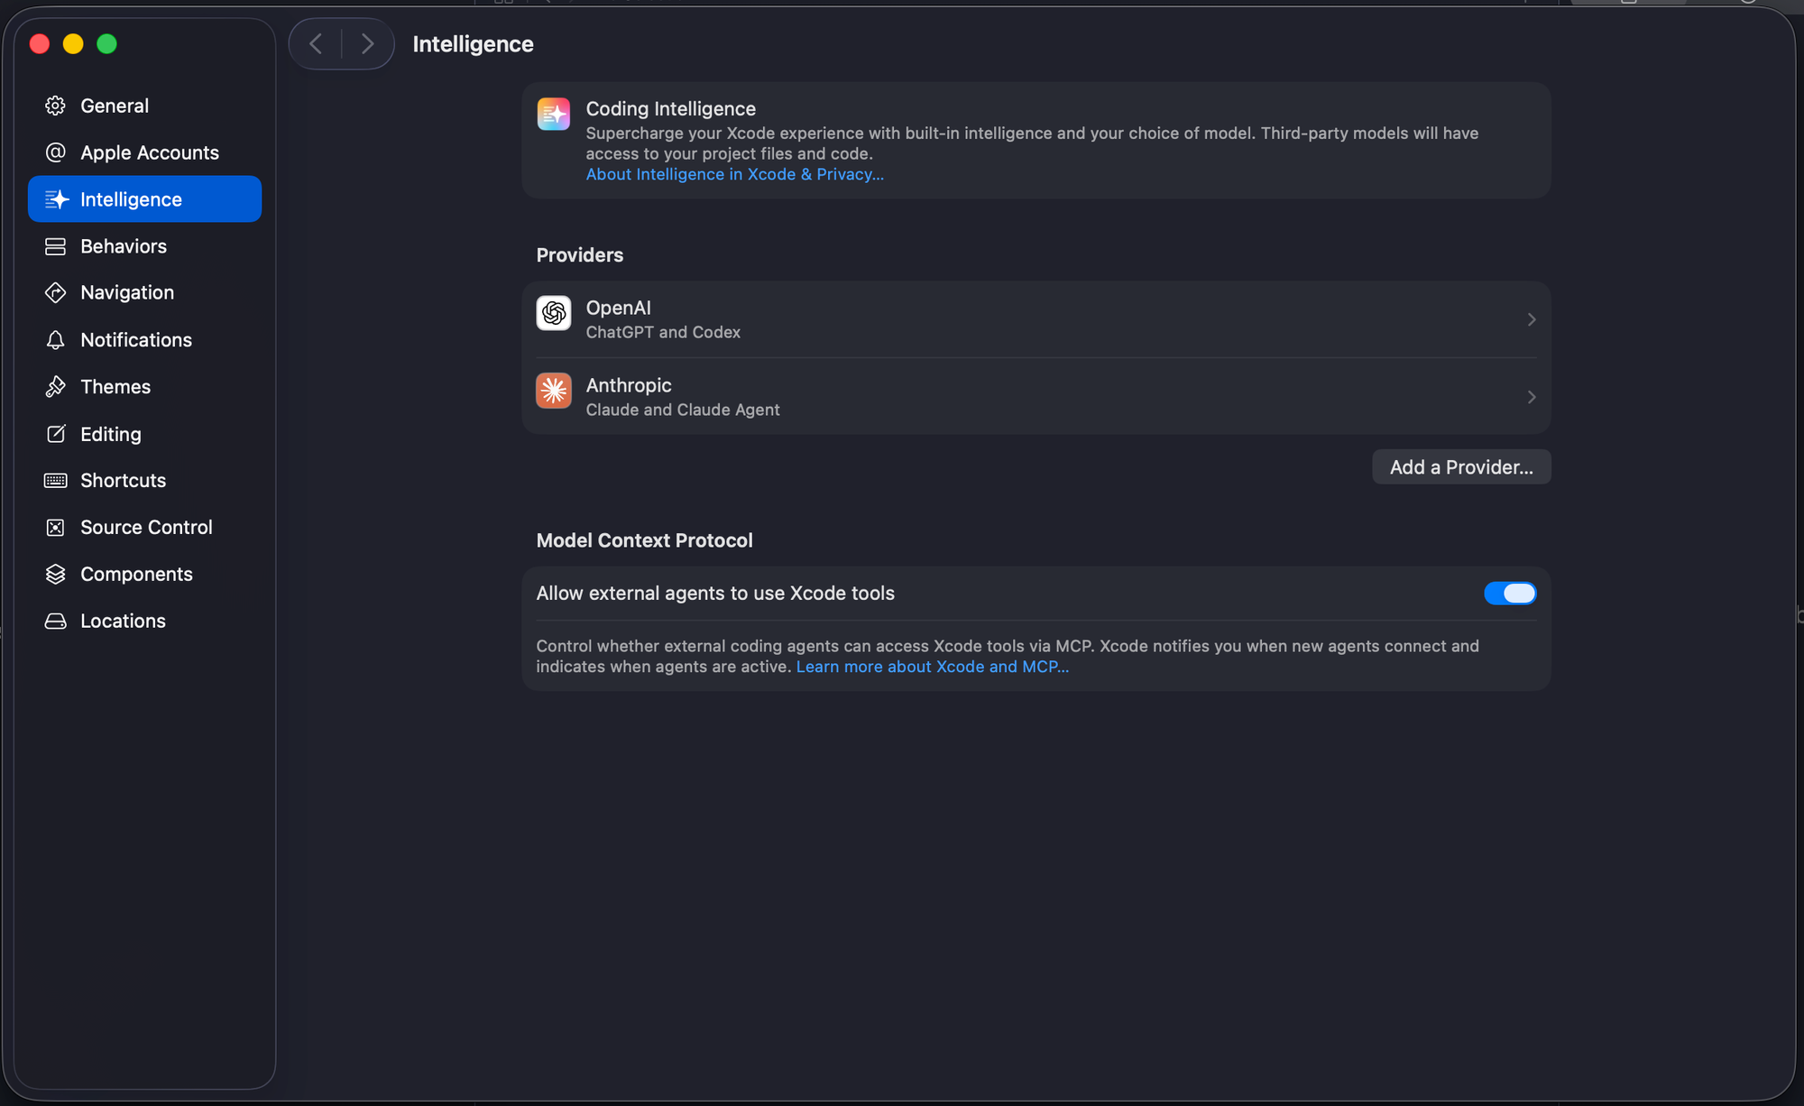The width and height of the screenshot is (1804, 1106).
Task: Go back with the toolbar back arrow
Action: pos(316,43)
